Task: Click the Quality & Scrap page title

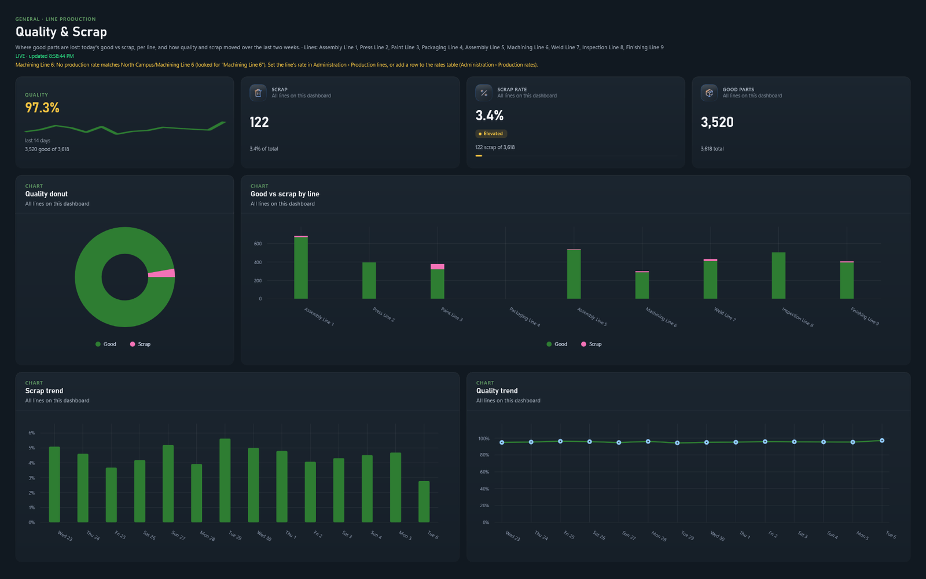Action: coord(61,32)
